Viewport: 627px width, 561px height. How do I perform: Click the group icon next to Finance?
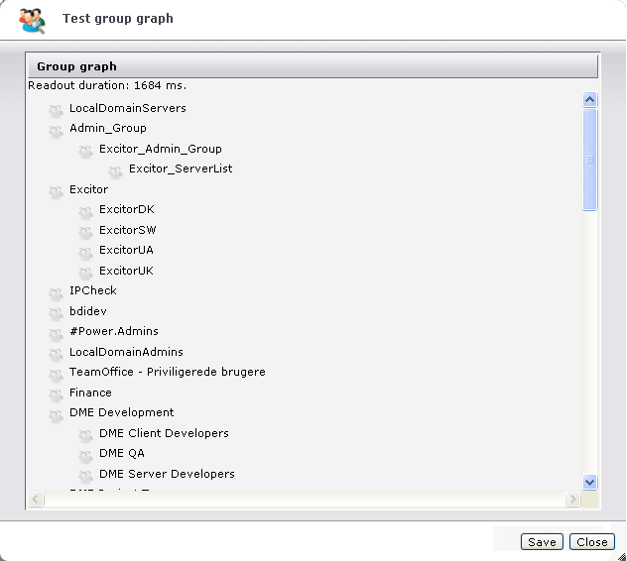pos(56,395)
